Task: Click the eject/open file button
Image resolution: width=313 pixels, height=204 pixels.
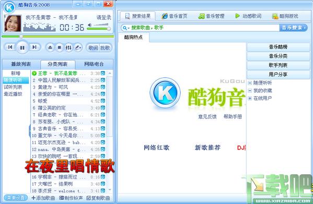Action: coord(50,47)
